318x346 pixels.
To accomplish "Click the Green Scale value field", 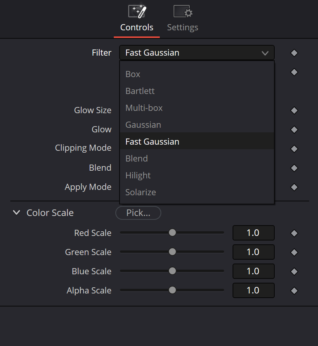I will coord(253,252).
